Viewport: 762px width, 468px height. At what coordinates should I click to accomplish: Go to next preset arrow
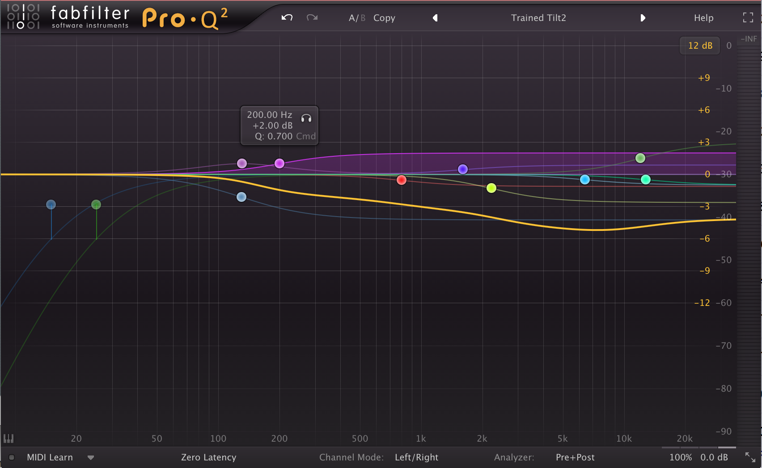click(x=643, y=18)
